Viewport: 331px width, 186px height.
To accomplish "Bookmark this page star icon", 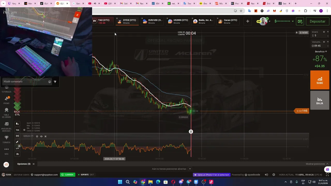I will pyautogui.click(x=241, y=11).
